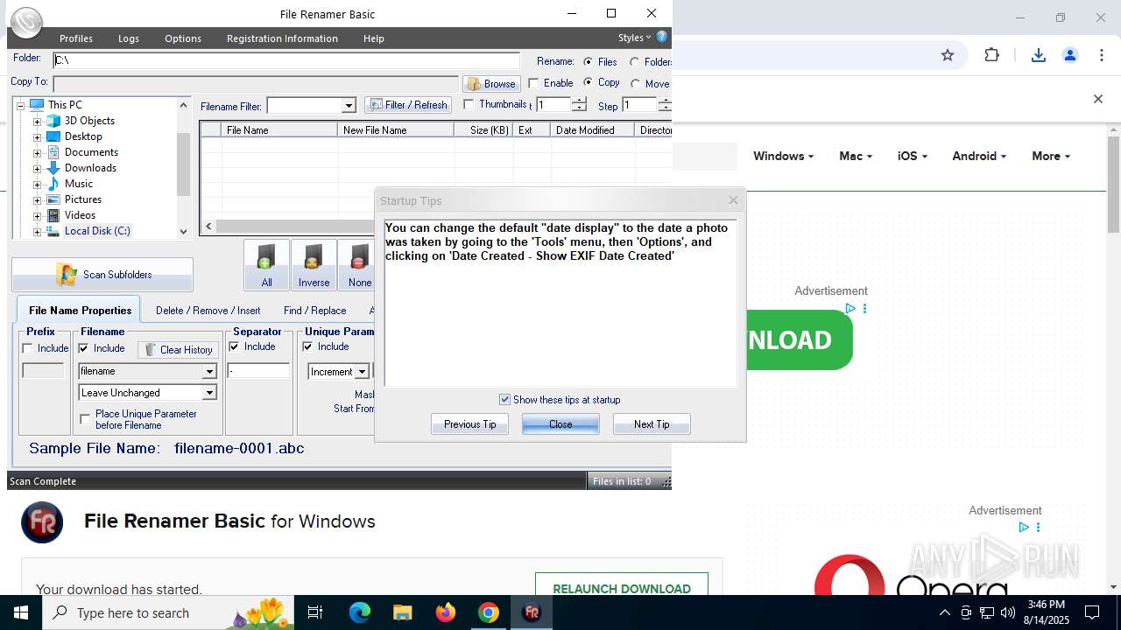Screen dimensions: 1121x630
Task: Switch to Find / Replace tab
Action: (314, 311)
